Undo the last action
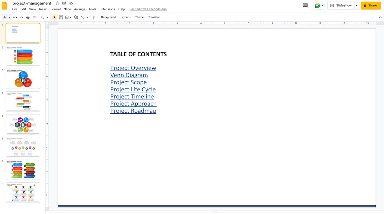This screenshot has height=214, width=384. coord(15,17)
